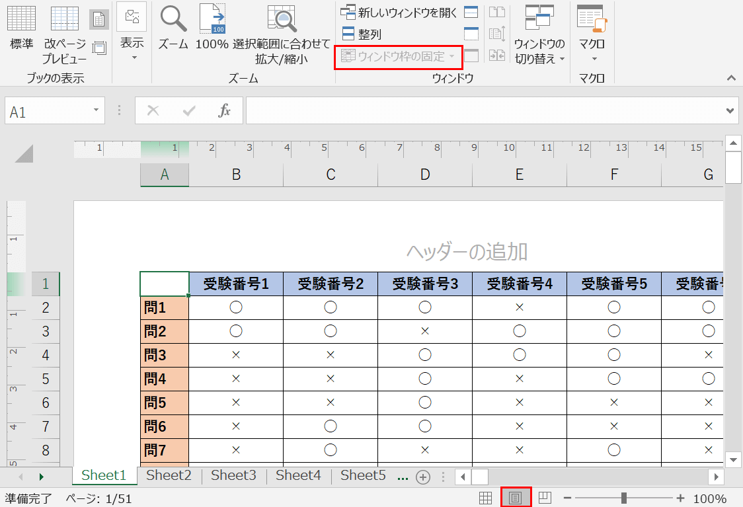Open a new window (新しいウィンドウを開く)

399,13
